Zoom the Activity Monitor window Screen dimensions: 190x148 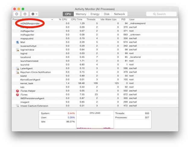[x=23, y=9]
